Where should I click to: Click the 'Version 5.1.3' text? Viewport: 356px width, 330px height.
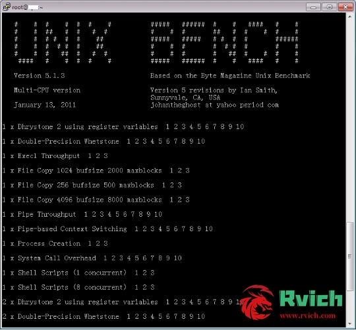[40, 76]
